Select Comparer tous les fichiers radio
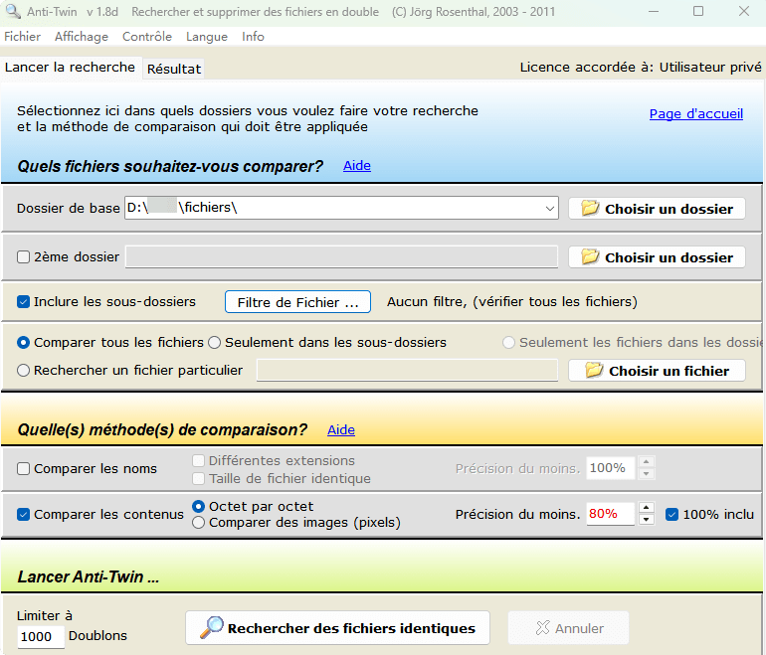The height and width of the screenshot is (655, 766). pos(24,343)
